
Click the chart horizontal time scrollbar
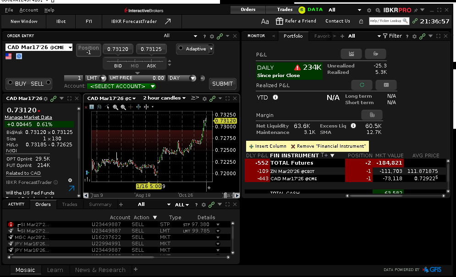click(161, 195)
